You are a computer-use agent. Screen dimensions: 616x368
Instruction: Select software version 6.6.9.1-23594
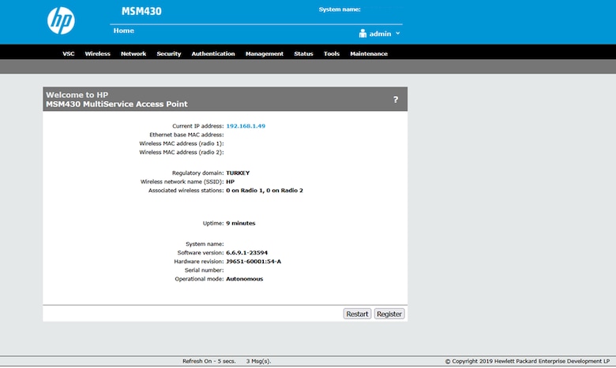[246, 252]
